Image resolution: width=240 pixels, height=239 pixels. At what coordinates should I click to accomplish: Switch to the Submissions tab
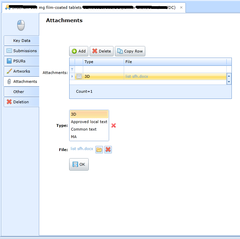21,51
